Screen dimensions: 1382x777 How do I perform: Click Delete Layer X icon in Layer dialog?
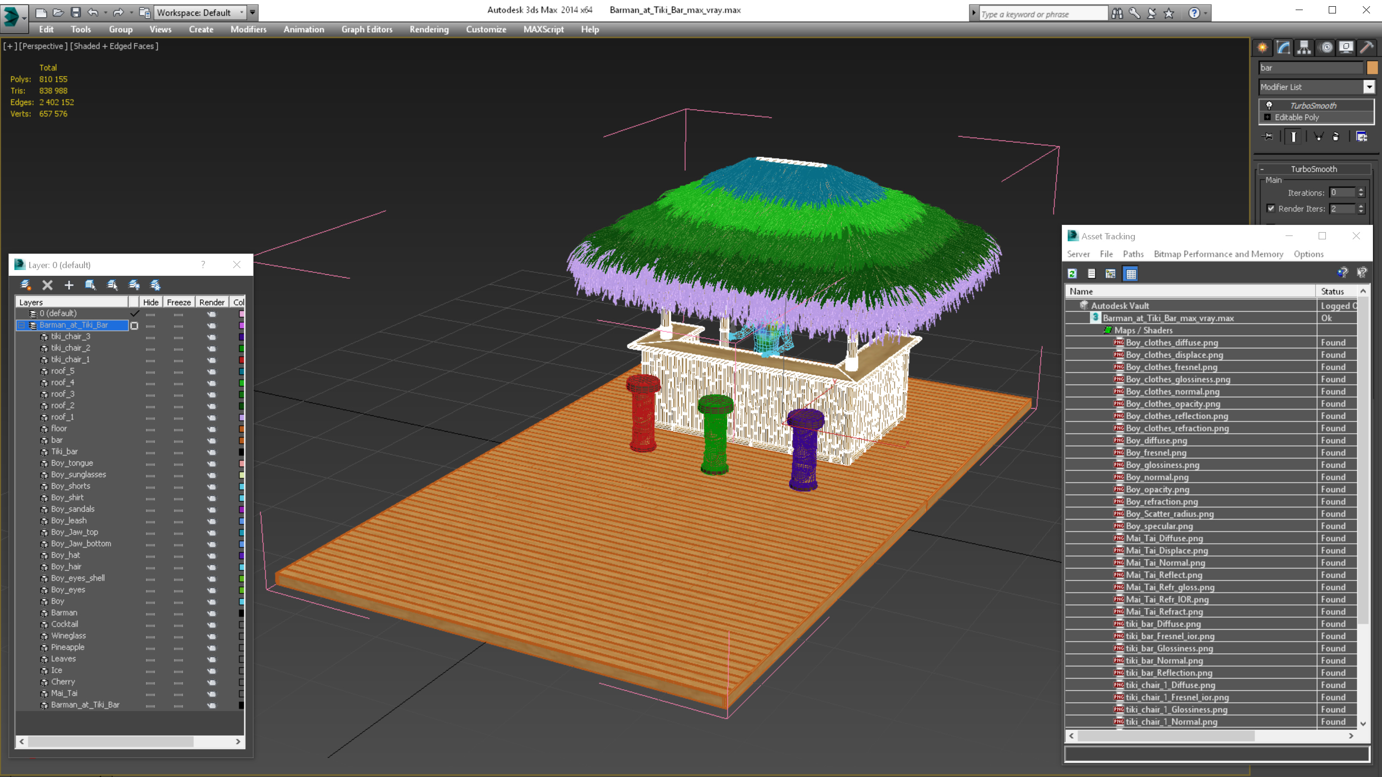click(47, 285)
